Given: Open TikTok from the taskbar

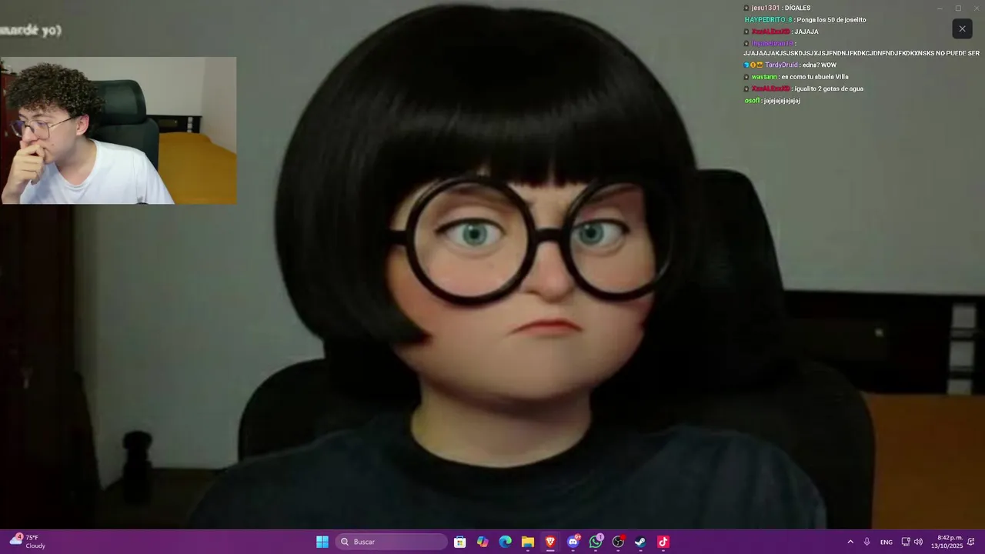Looking at the screenshot, I should 663,542.
